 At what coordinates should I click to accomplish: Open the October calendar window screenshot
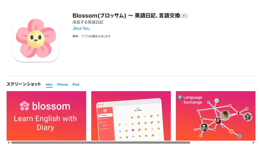131,116
